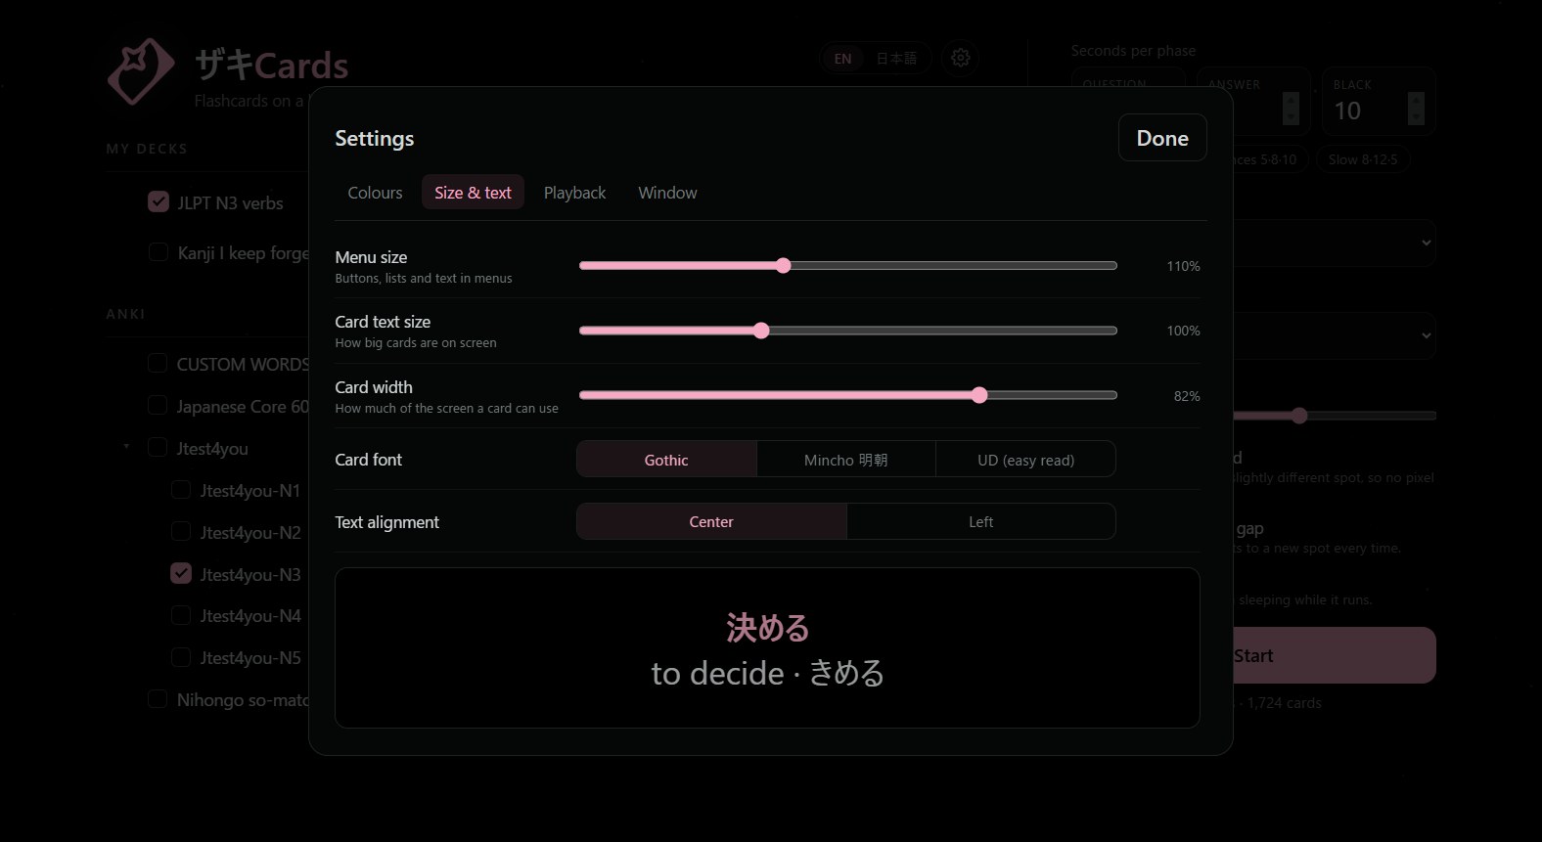Screen dimensions: 1542x842
Task: Click the '1,724 cards' count text
Action: pyautogui.click(x=1284, y=702)
